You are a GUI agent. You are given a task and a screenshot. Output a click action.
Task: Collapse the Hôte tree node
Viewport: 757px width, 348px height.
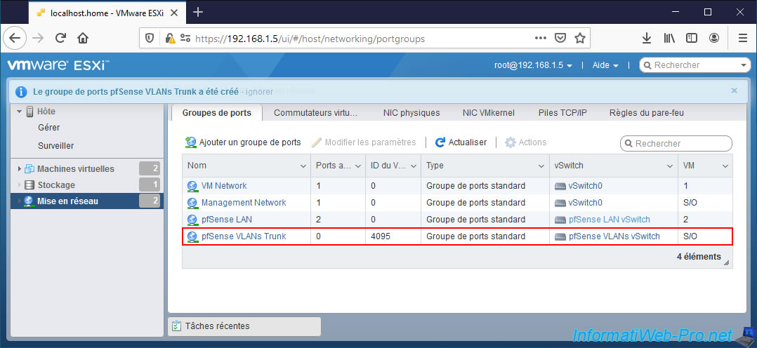coord(20,112)
